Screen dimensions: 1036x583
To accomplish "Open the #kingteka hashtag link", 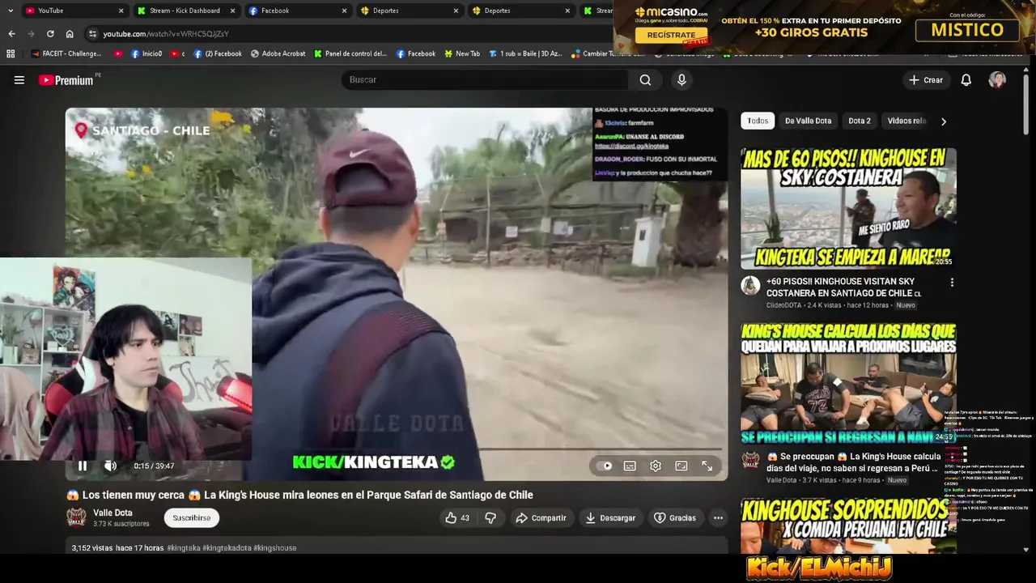I will point(184,548).
